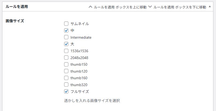Uncheck the 中 image size checkbox
The height and width of the screenshot is (111, 216).
click(66, 30)
